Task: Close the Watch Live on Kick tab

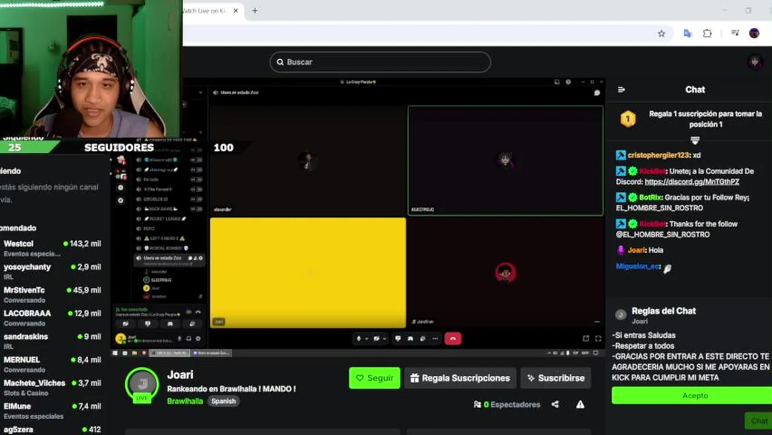Action: 236,11
